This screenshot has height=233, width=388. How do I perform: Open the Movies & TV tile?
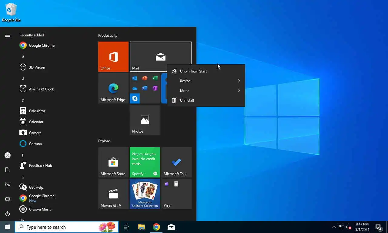(x=113, y=194)
